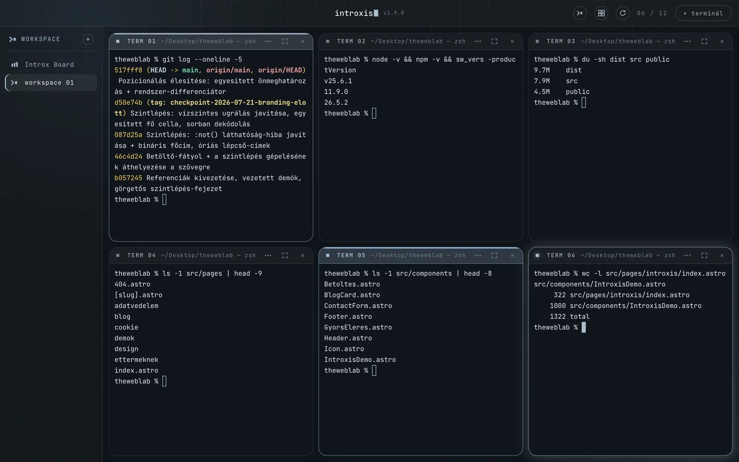Maximize TERM 03 with fullscreen icon
The height and width of the screenshot is (462, 739).
704,41
